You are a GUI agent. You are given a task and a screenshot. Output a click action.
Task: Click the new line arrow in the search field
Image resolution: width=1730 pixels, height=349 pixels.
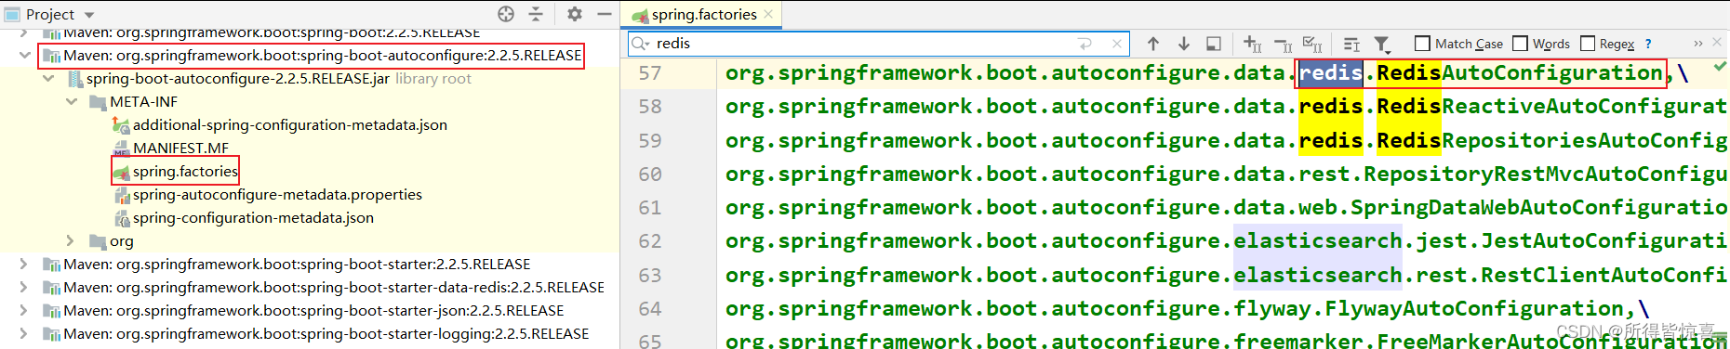pos(1085,44)
